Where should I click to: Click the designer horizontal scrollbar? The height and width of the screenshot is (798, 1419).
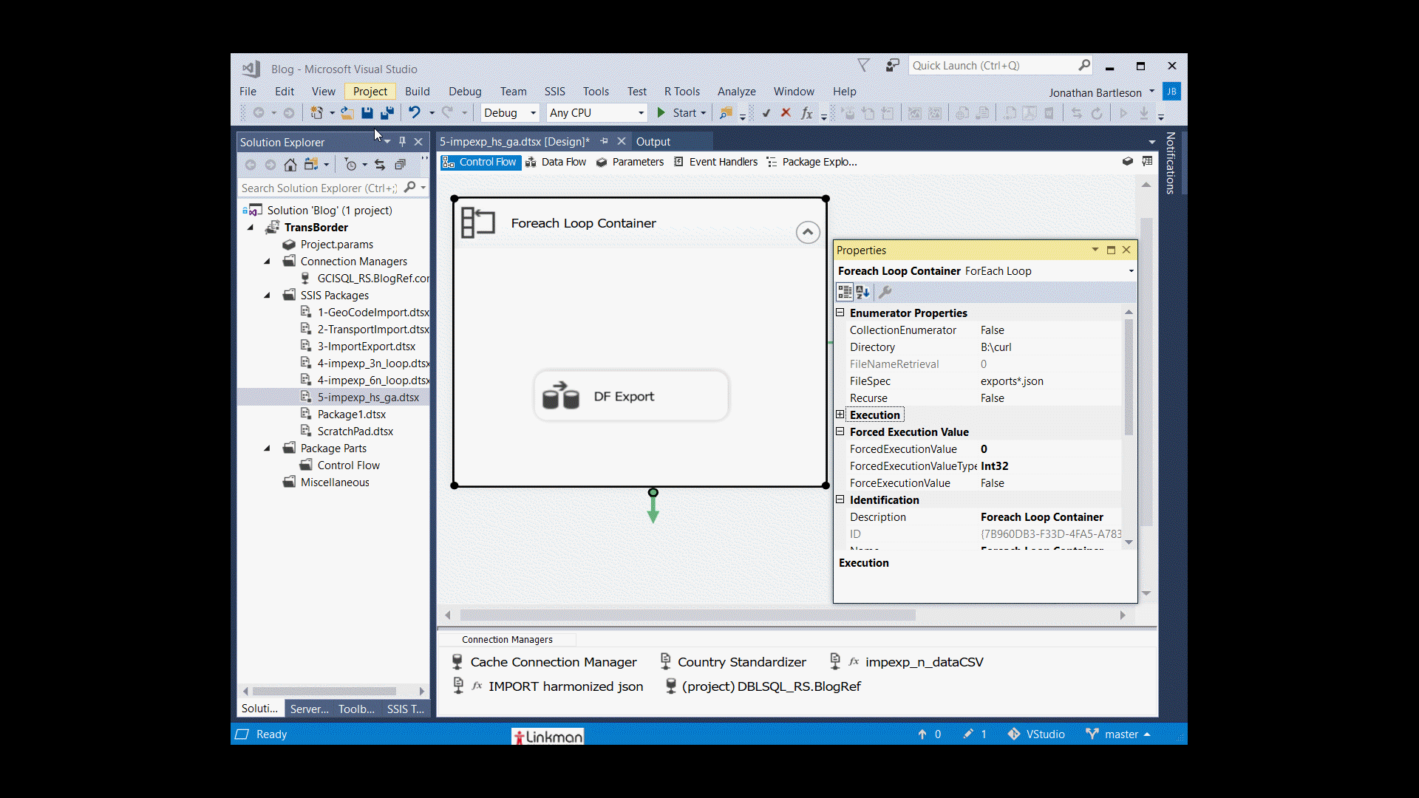point(687,615)
